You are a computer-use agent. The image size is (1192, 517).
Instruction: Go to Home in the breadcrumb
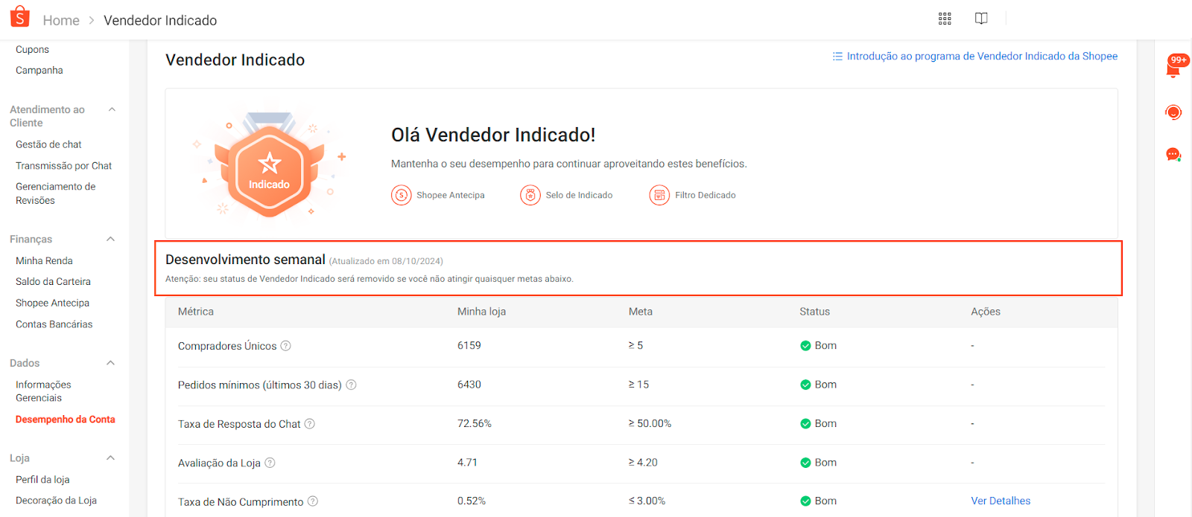(61, 20)
